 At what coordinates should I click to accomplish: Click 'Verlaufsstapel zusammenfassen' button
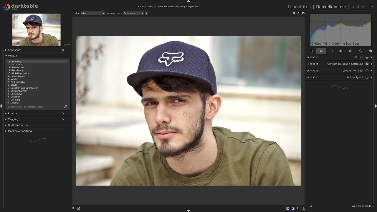point(25,107)
